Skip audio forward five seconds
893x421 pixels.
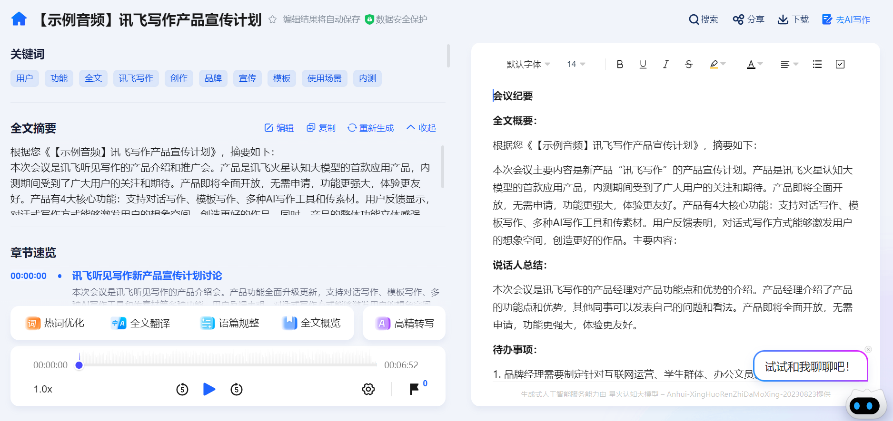(237, 389)
